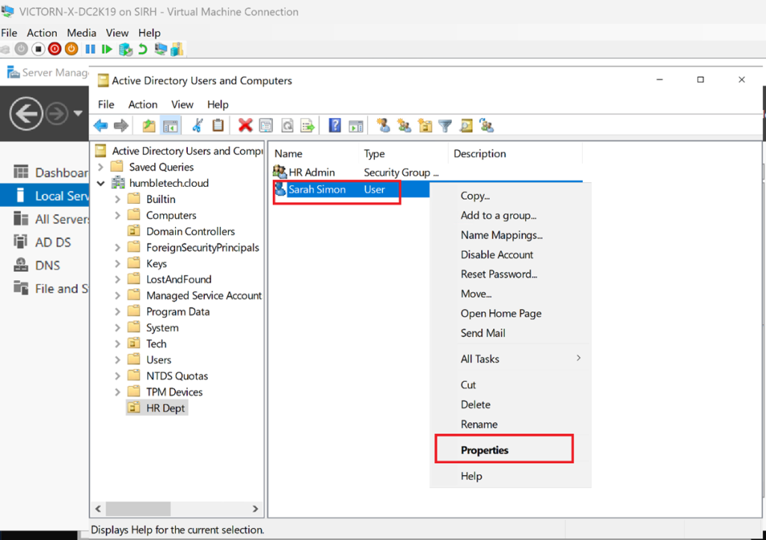Click the console tree scrollbar right arrow
Viewport: 766px width, 540px height.
[x=255, y=509]
